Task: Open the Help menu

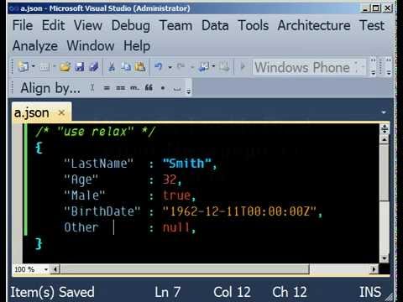Action: (137, 46)
